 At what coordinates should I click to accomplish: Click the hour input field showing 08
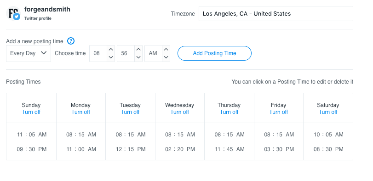[x=98, y=53]
